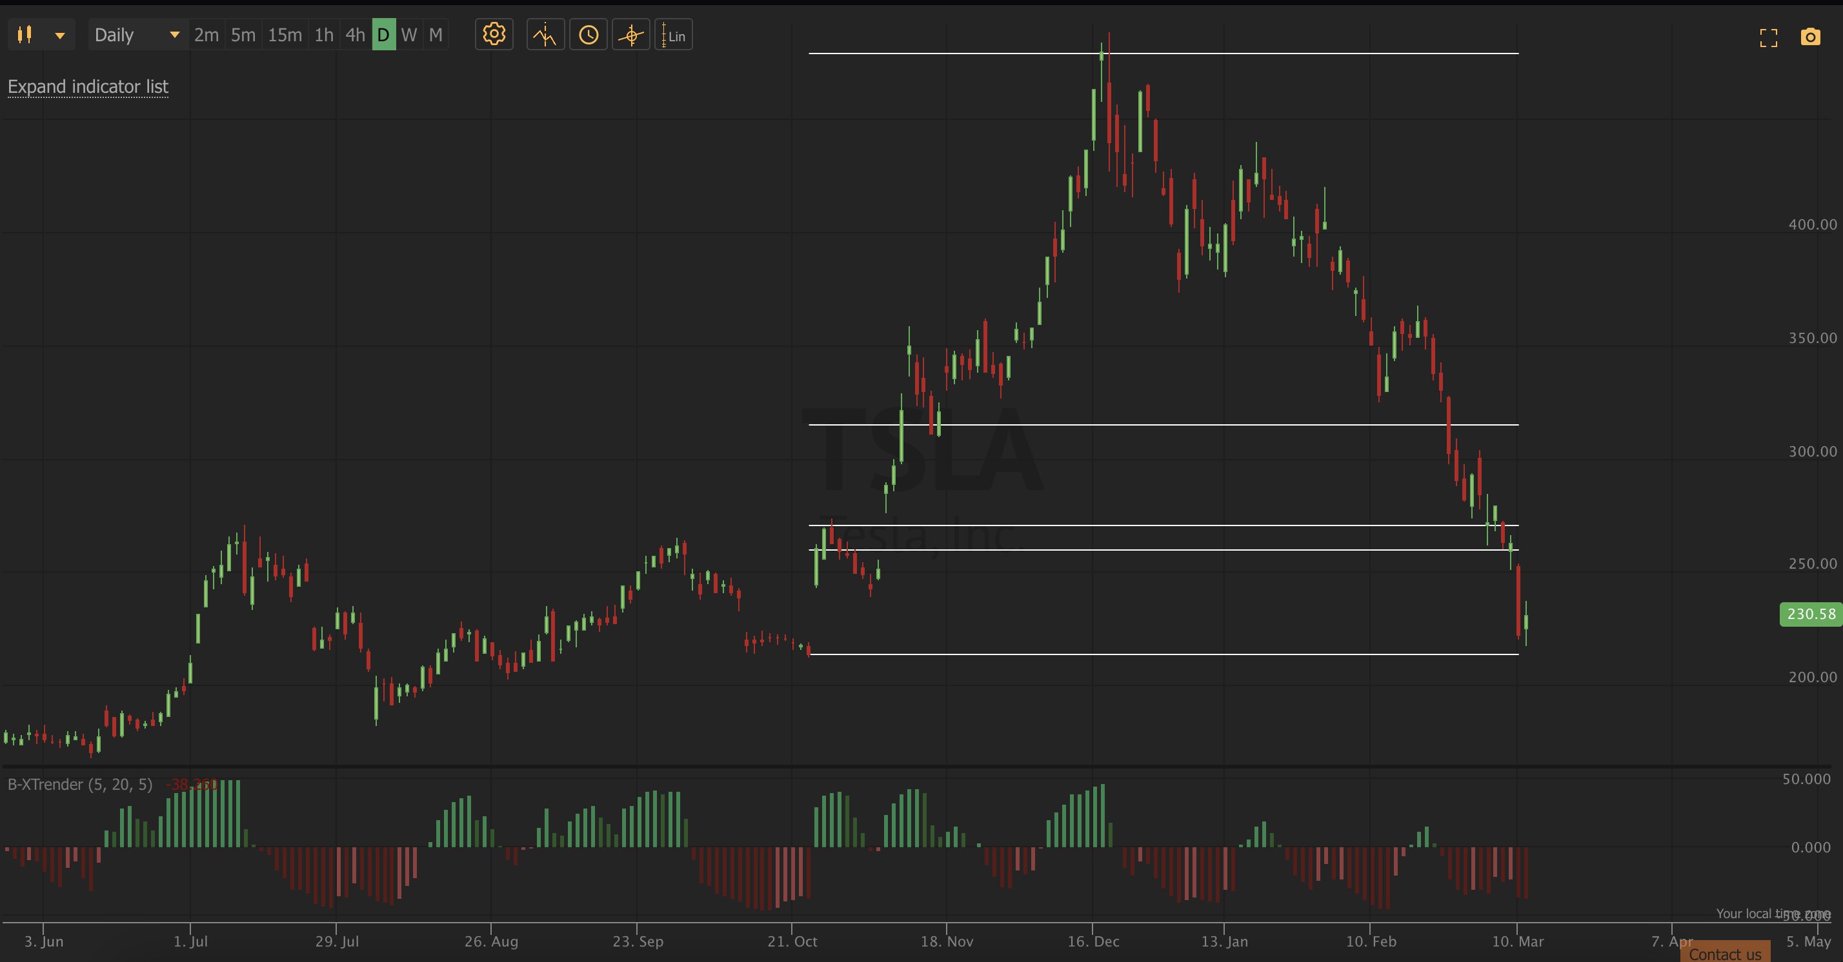
Task: Change chart to 4h timeframe
Action: [x=355, y=35]
